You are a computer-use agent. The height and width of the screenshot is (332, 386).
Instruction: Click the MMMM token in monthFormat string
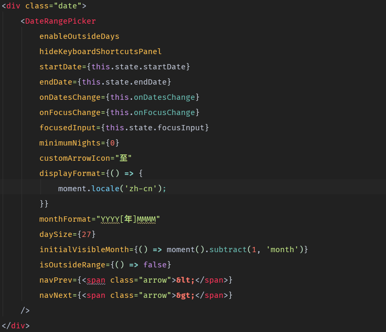[x=146, y=219]
